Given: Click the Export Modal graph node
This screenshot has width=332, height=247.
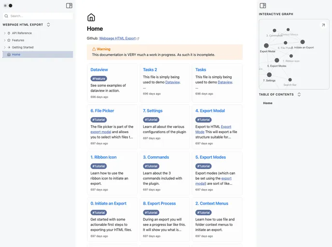Looking at the screenshot, I should pyautogui.click(x=266, y=46).
